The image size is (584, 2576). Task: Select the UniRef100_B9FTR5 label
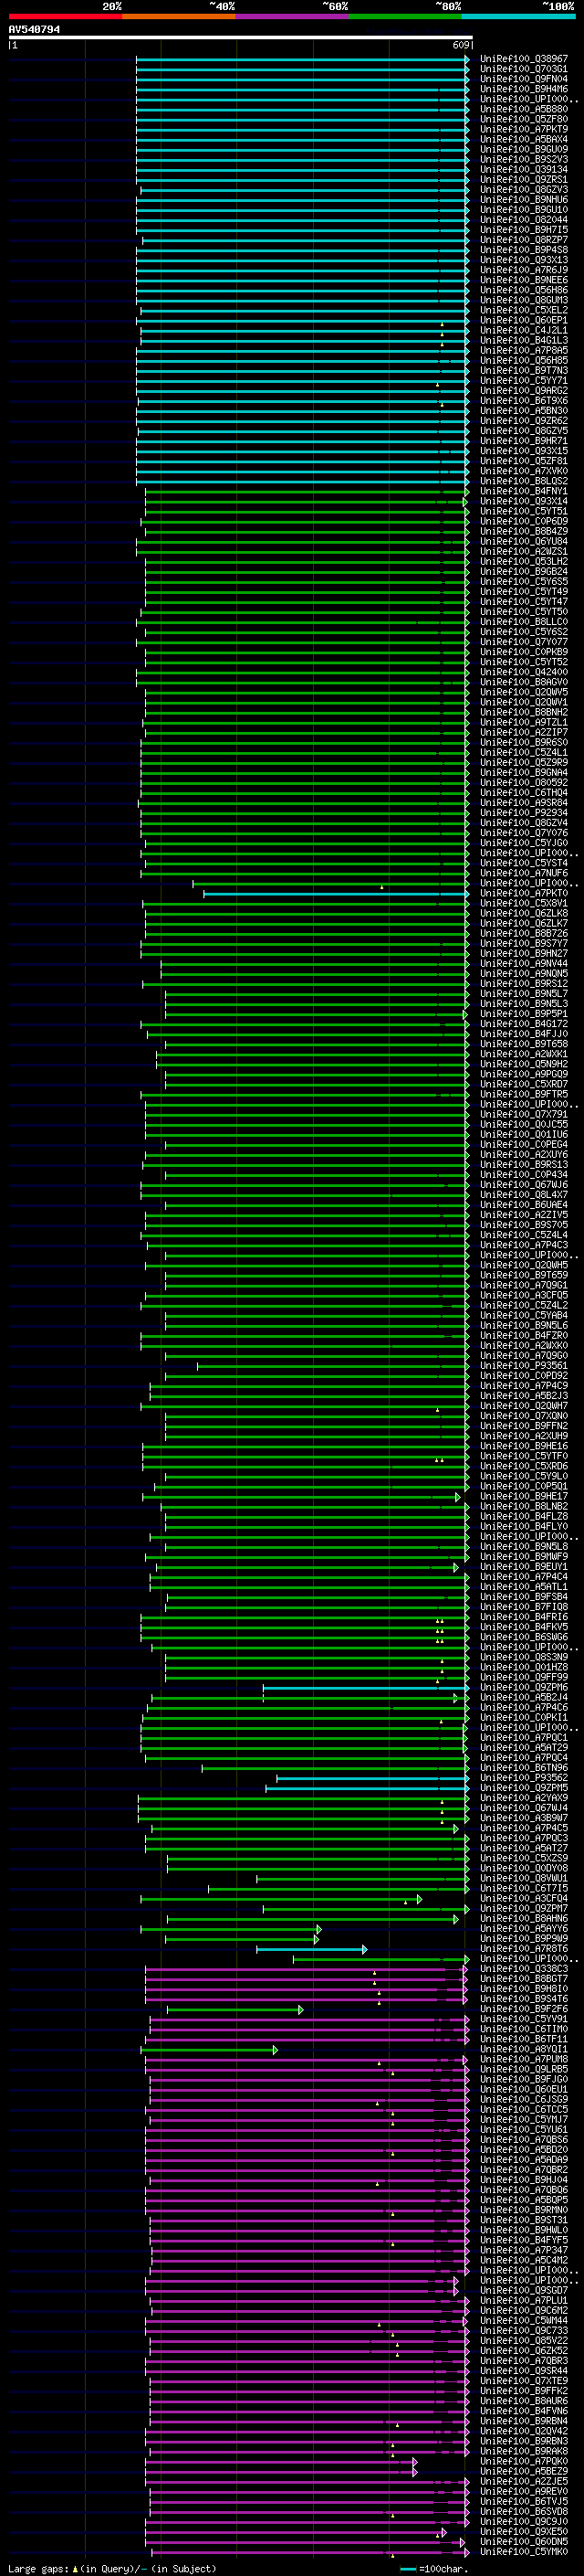pyautogui.click(x=524, y=1094)
